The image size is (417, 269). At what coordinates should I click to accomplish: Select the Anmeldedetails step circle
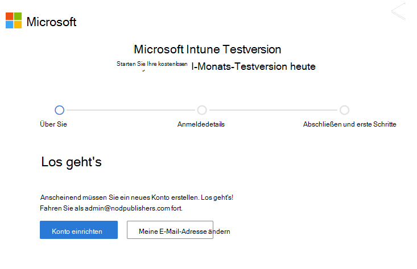pyautogui.click(x=201, y=110)
